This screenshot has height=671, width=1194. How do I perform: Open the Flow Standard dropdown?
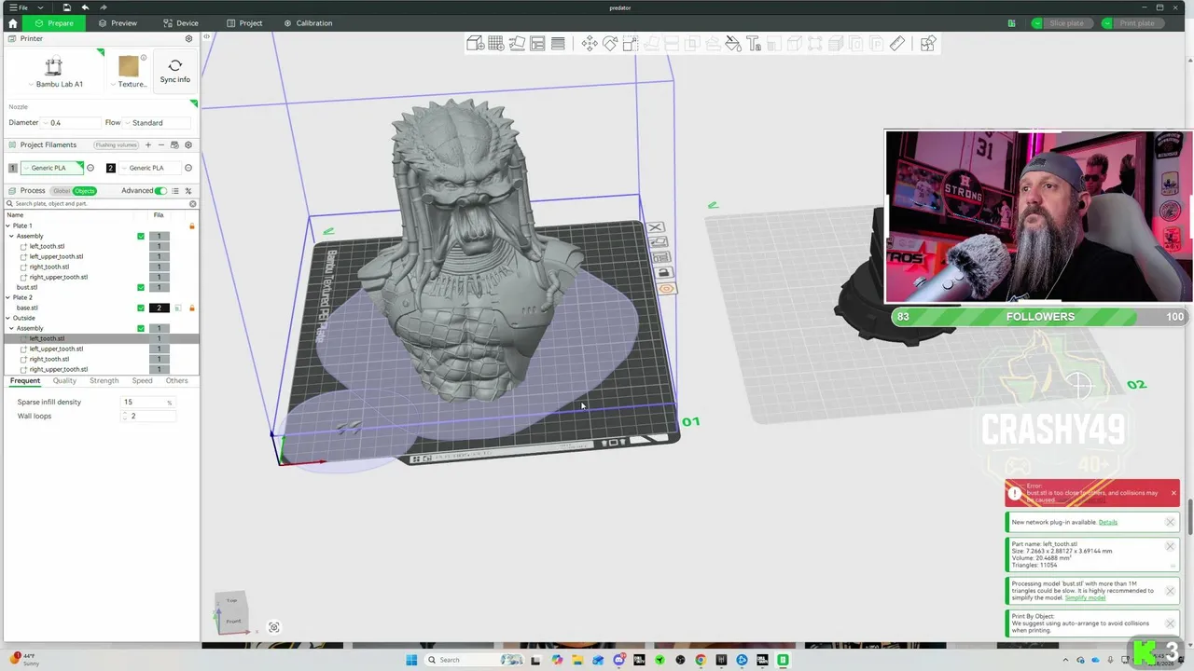tap(157, 122)
